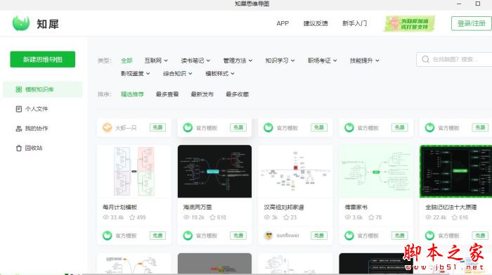
Task: Click view eye icon on 每月计划模板
Action: coord(105,217)
